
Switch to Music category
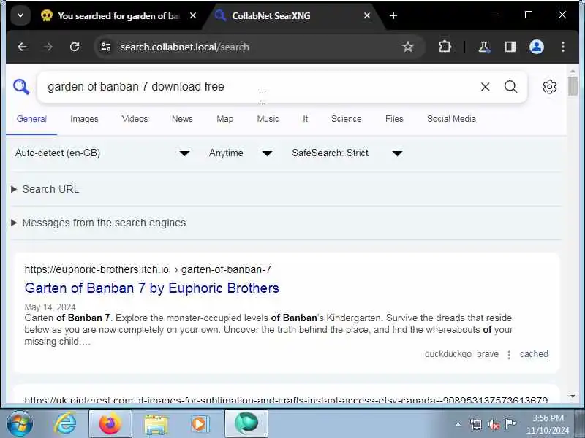click(x=268, y=119)
